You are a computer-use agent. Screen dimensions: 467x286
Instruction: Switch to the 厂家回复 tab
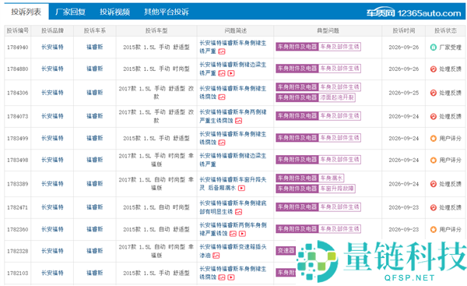[x=70, y=12]
